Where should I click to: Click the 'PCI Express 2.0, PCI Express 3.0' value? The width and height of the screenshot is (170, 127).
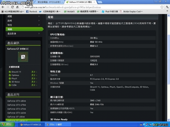104,79
